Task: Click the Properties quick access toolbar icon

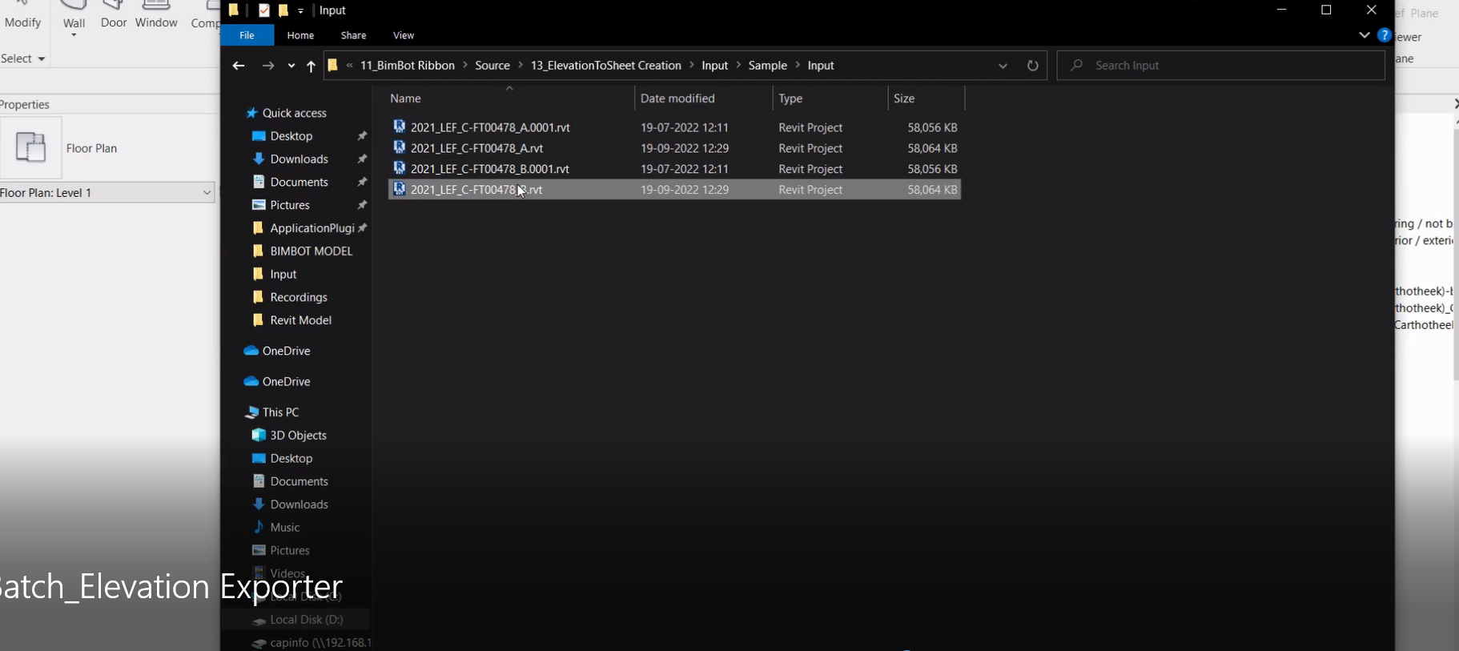Action: click(263, 10)
